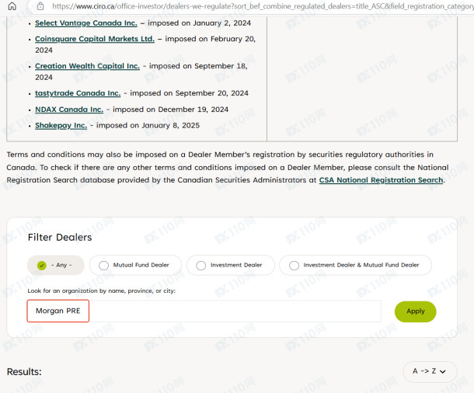Select the Mutual Fund Dealer filter option

click(x=135, y=265)
